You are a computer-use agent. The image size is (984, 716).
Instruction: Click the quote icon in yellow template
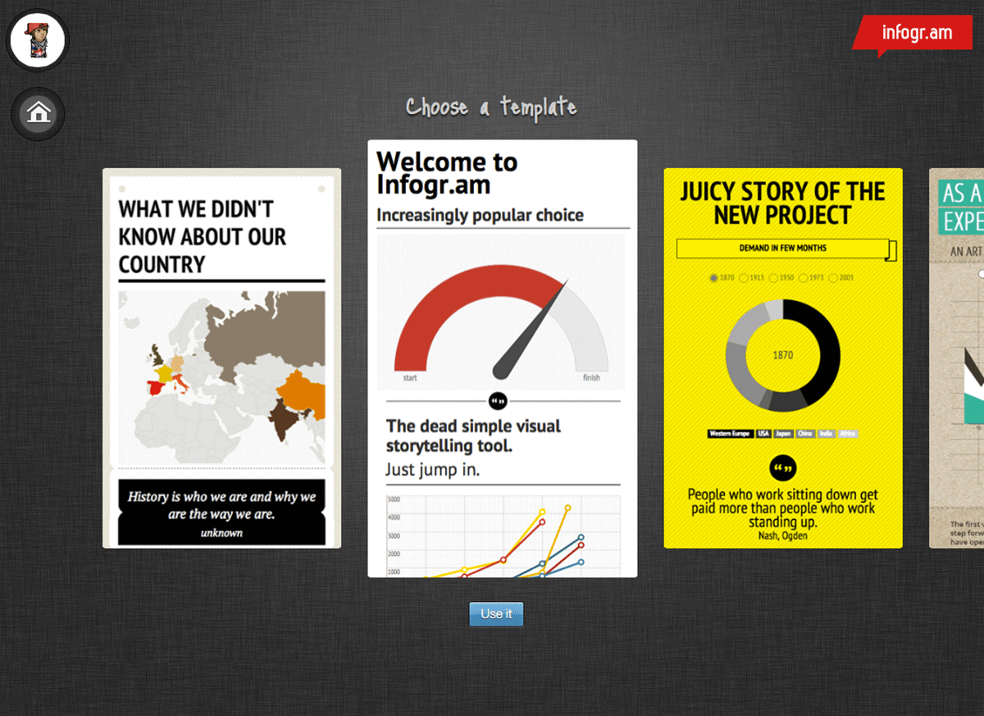[783, 468]
